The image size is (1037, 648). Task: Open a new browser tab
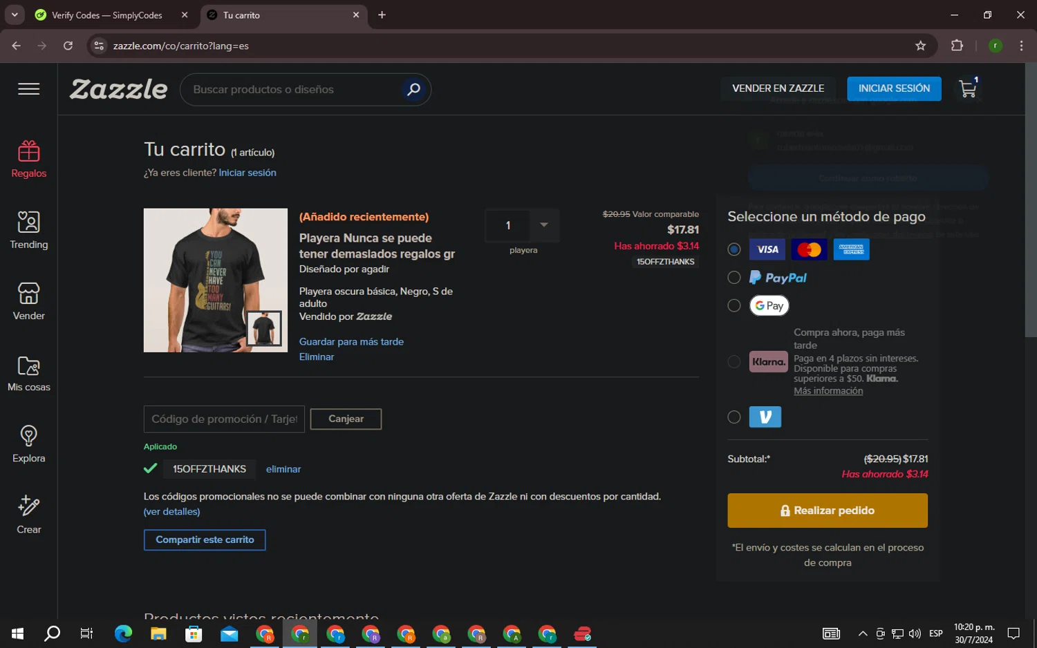click(x=382, y=15)
